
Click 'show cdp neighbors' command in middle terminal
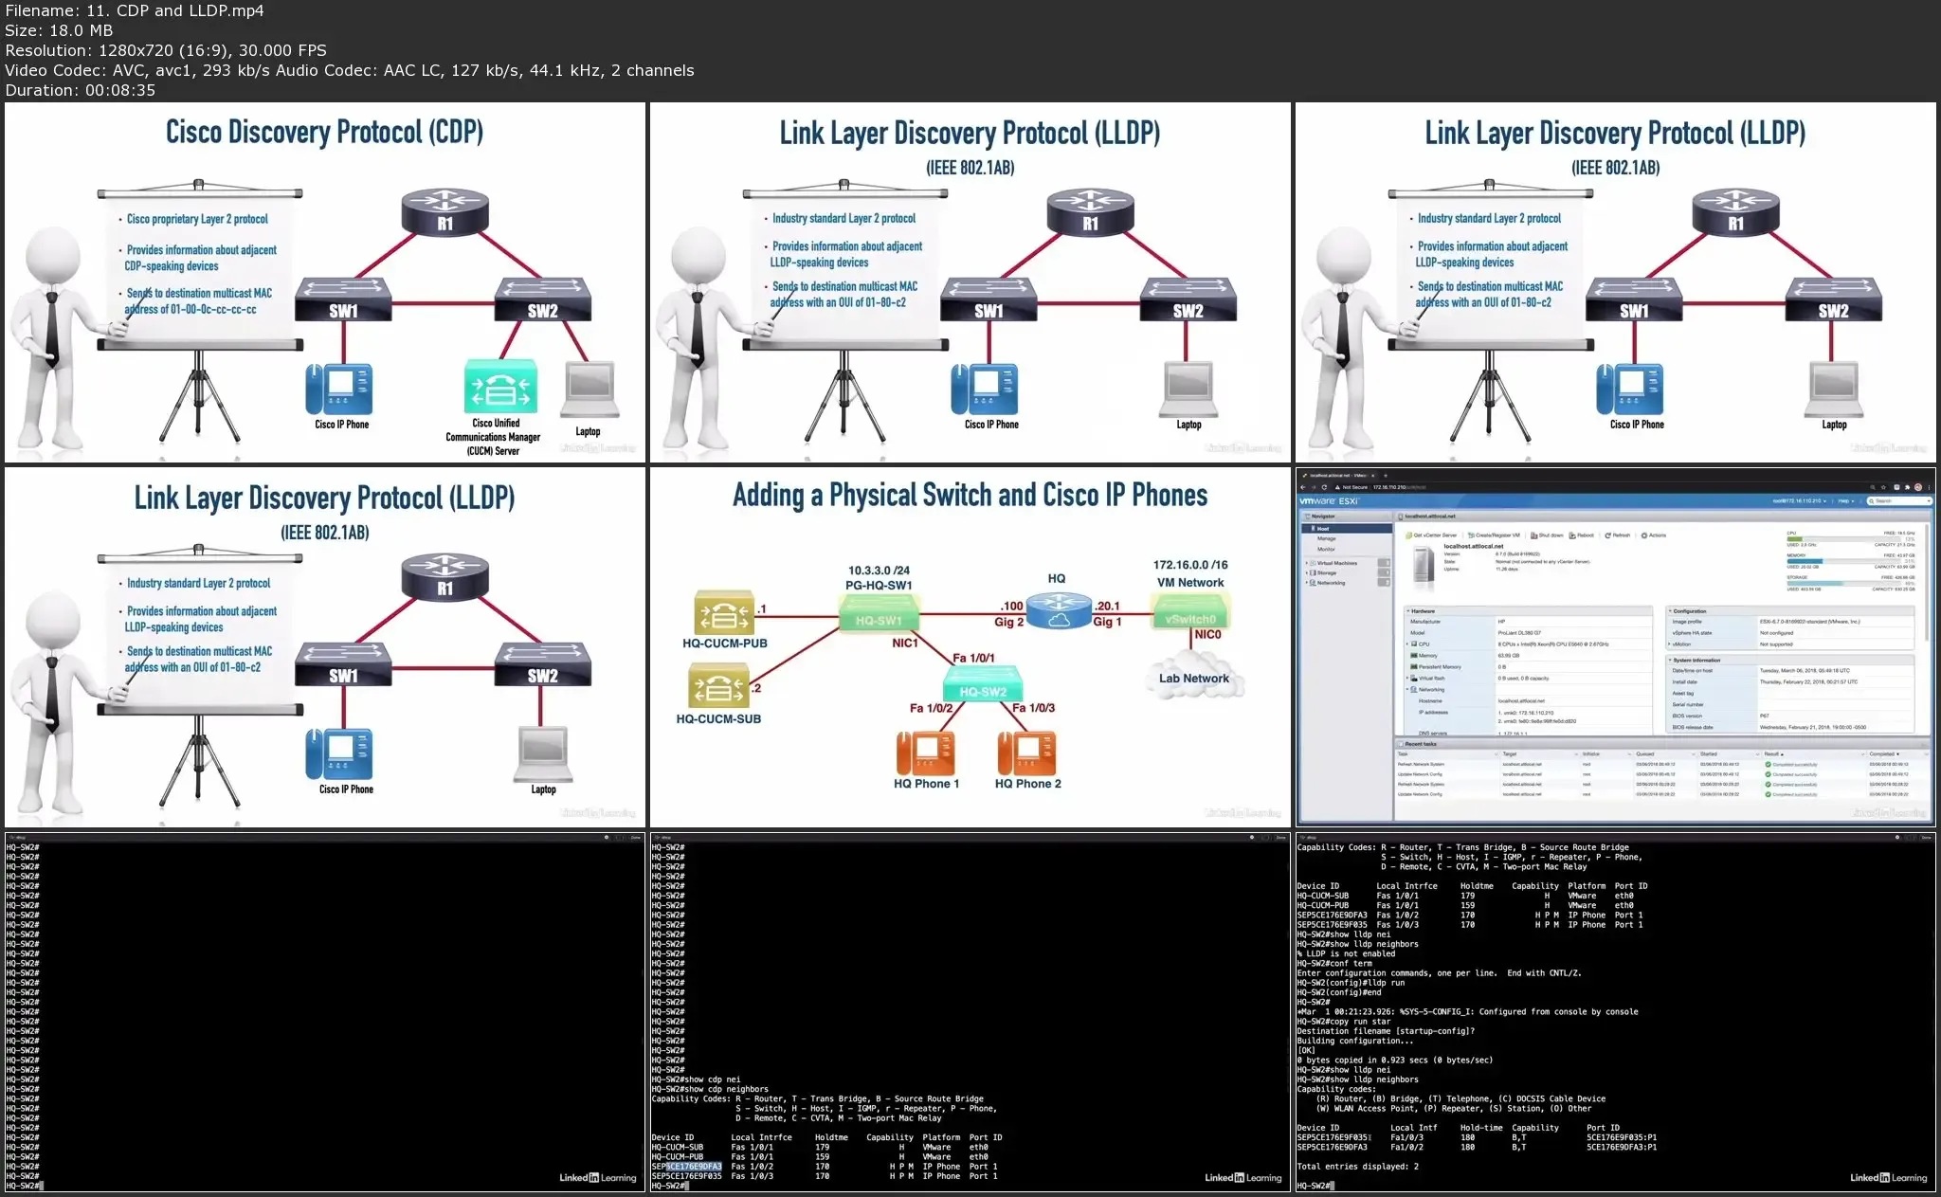click(726, 1089)
